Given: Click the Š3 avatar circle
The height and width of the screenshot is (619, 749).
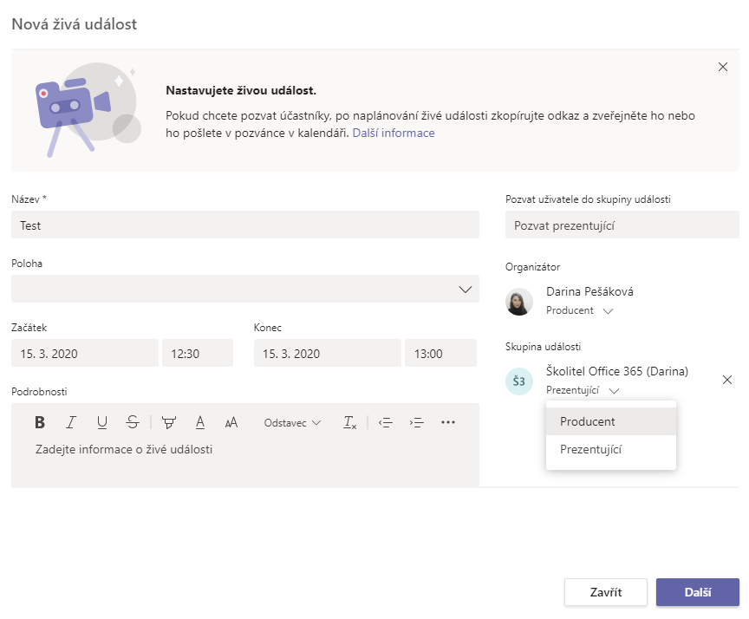Looking at the screenshot, I should tap(518, 381).
